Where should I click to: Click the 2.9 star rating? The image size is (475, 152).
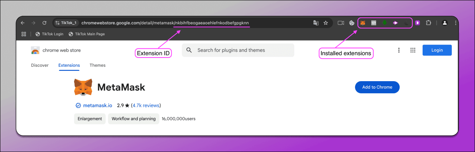click(x=123, y=106)
